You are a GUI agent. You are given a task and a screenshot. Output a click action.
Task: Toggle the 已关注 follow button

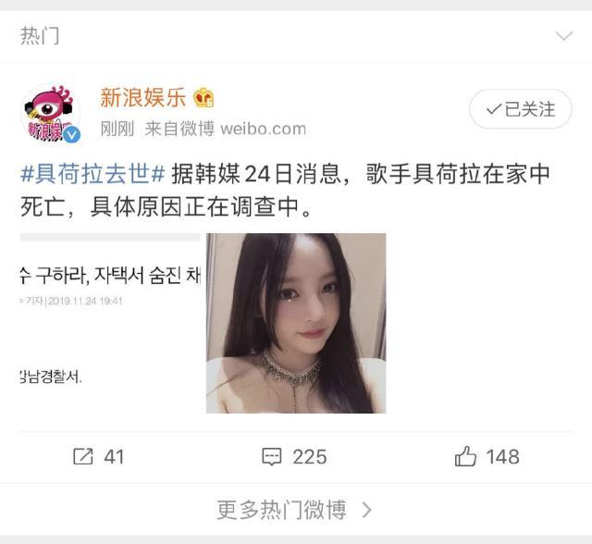[x=521, y=109]
